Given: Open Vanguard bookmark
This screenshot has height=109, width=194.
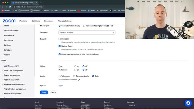Looking at the screenshot, I should (35, 11).
